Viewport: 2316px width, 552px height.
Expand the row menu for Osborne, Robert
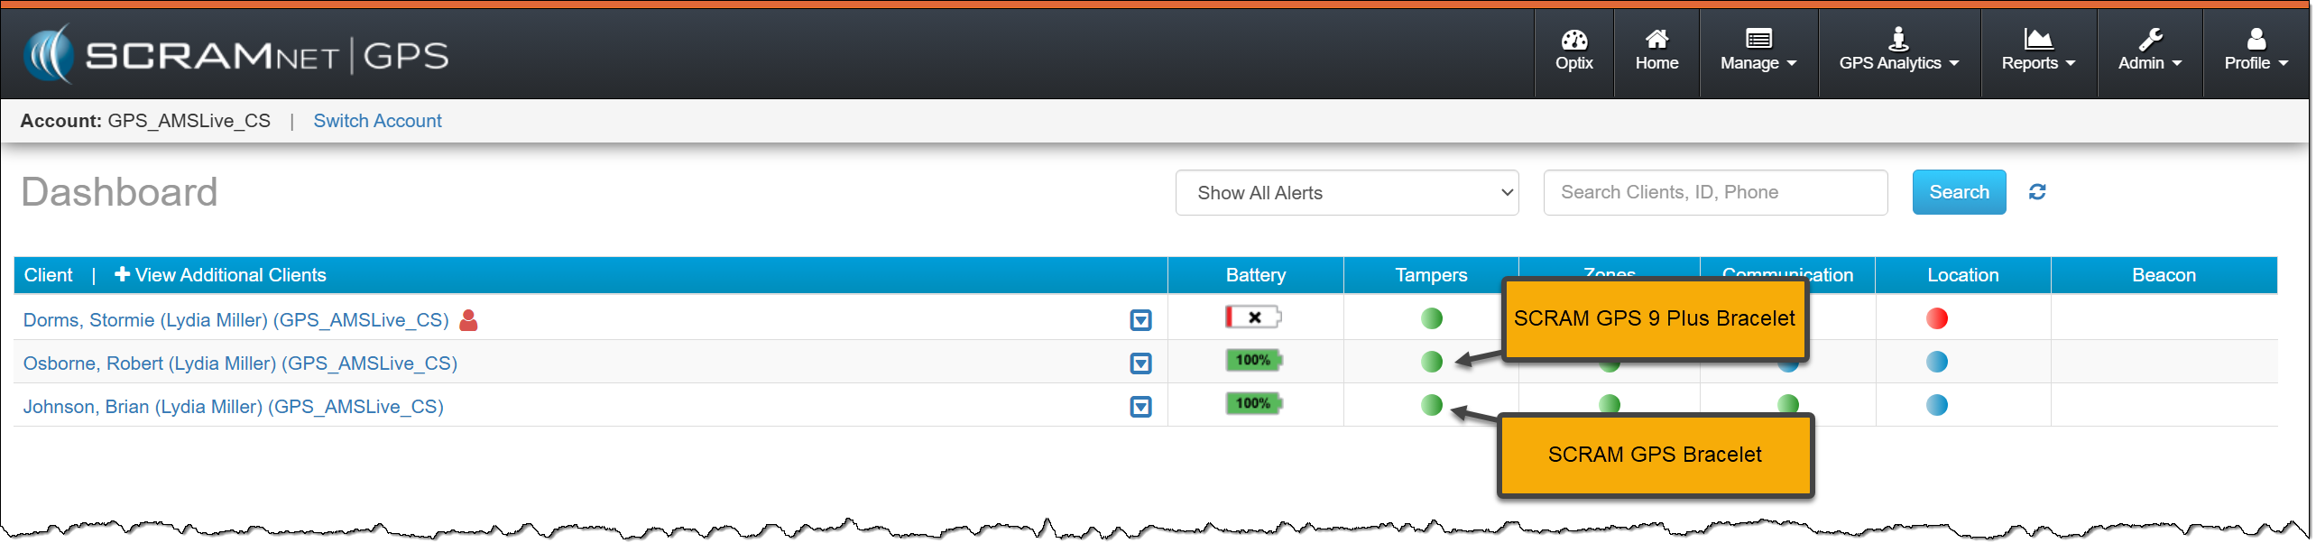1140,363
